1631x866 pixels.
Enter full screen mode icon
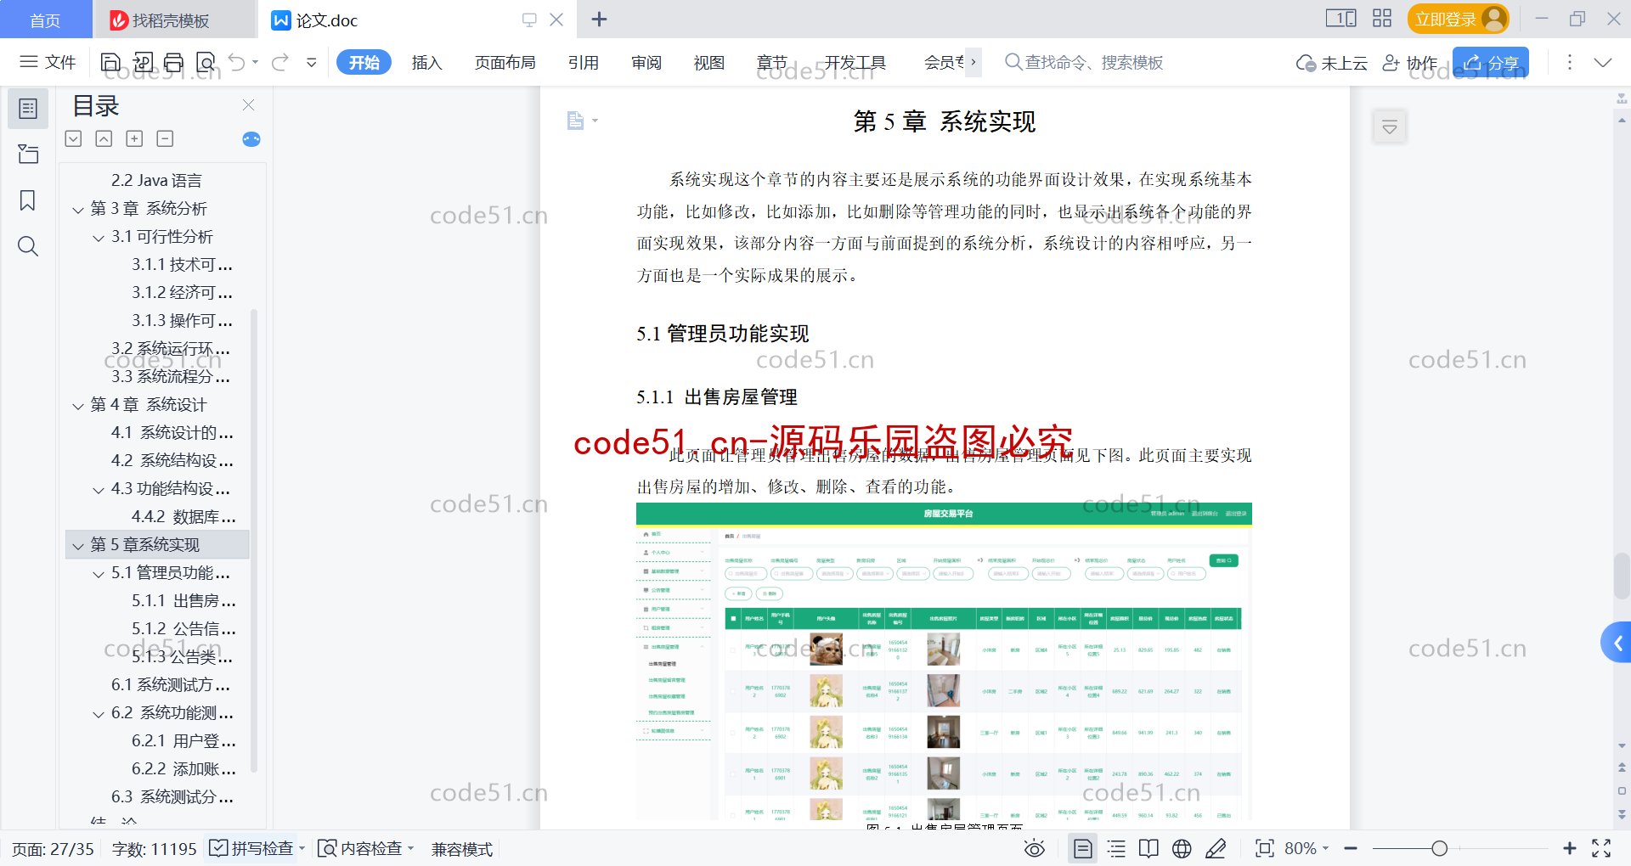[x=1601, y=848]
